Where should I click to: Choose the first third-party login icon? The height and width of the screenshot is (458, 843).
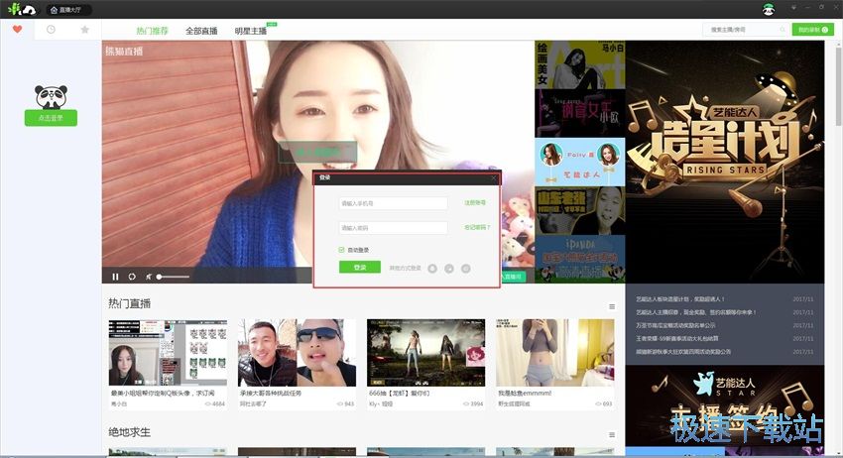(432, 269)
